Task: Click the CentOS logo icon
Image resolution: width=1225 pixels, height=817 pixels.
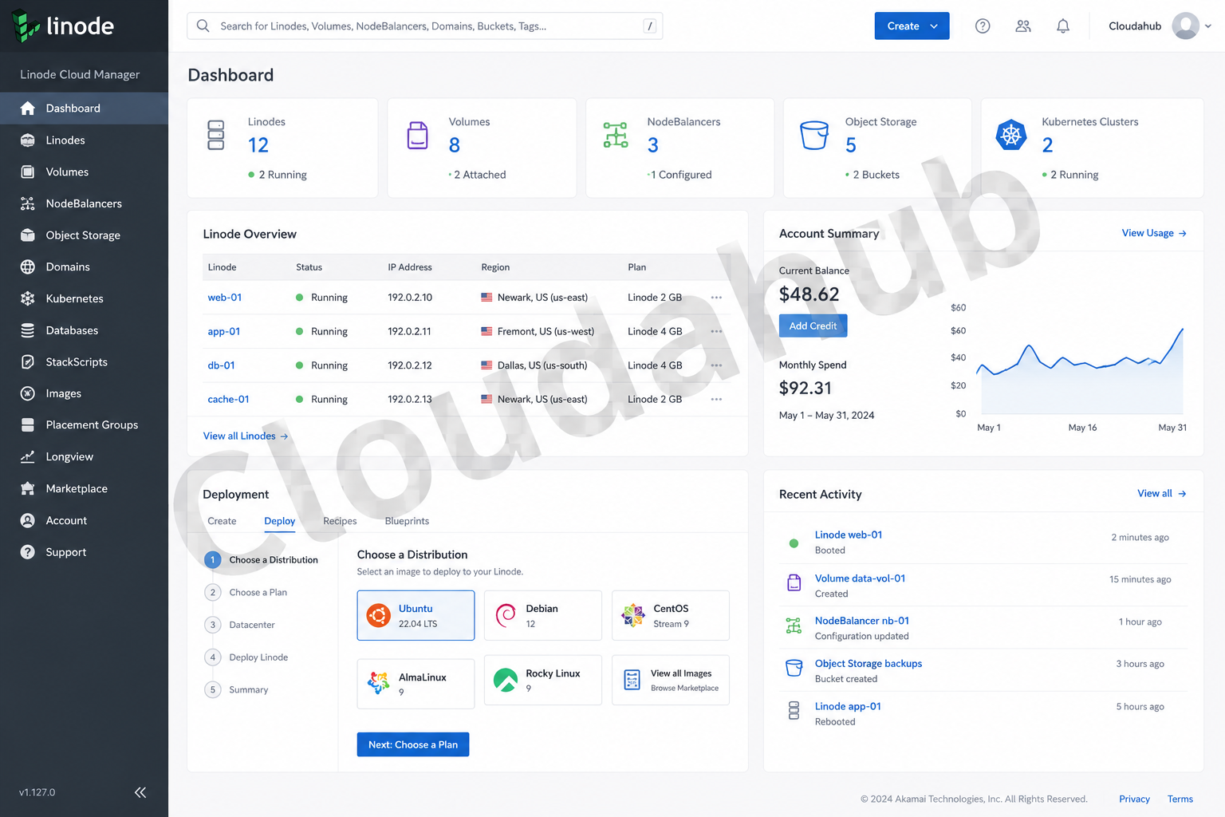Action: coord(633,615)
